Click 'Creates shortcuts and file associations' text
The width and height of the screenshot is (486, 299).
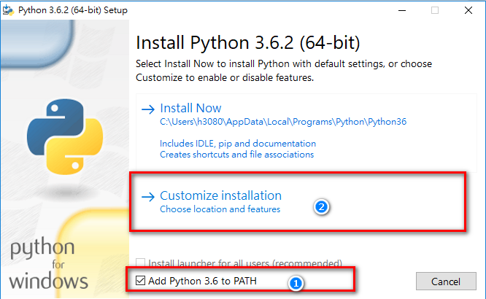[237, 155]
